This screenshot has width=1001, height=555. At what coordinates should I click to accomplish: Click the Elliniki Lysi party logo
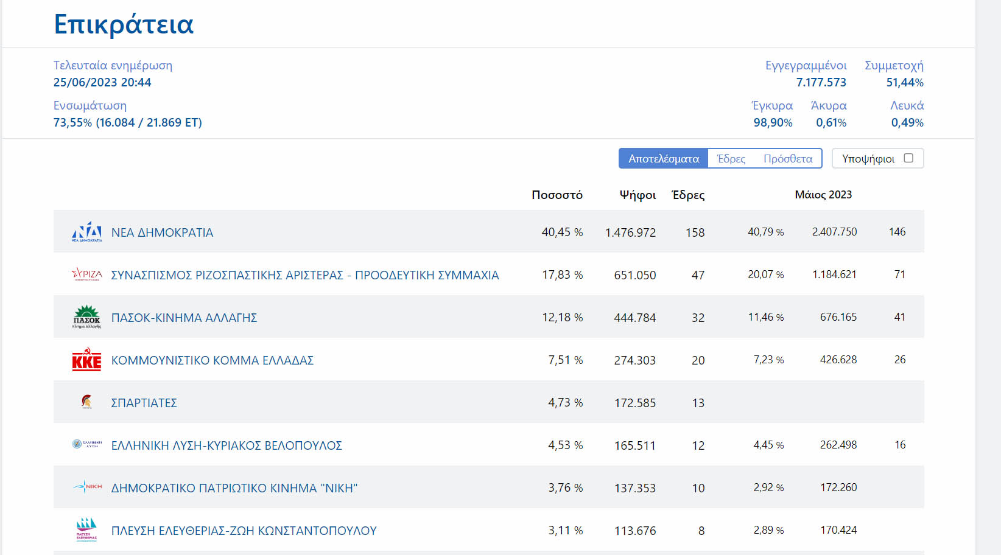pyautogui.click(x=86, y=444)
